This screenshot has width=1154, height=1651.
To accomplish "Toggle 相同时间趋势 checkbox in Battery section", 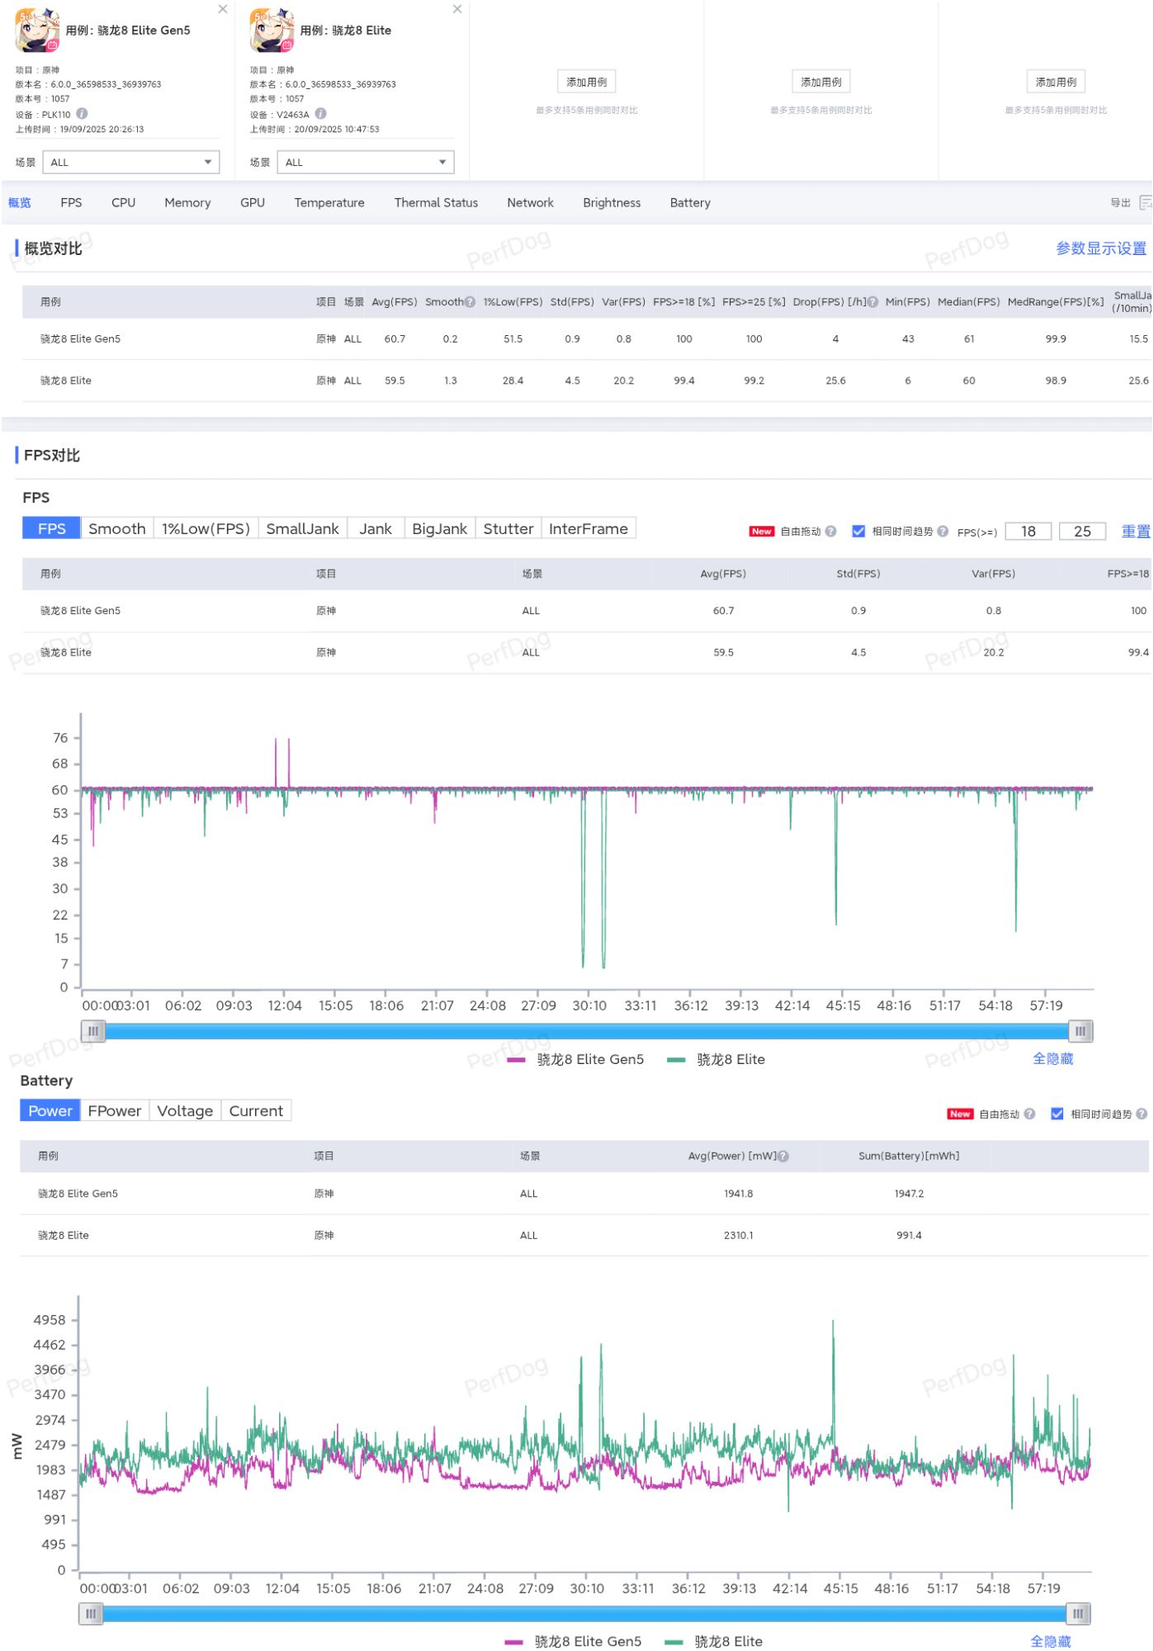I will [1057, 1114].
